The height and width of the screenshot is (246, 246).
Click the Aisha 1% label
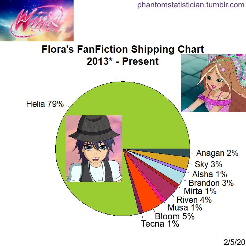(x=210, y=174)
